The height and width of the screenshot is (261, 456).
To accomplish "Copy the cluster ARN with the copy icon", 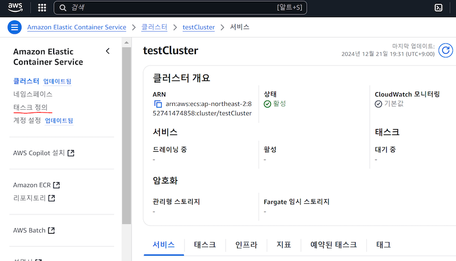I will (158, 104).
